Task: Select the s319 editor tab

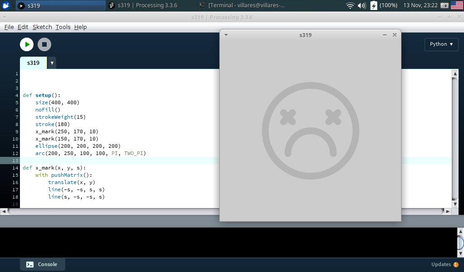Action: coord(33,63)
